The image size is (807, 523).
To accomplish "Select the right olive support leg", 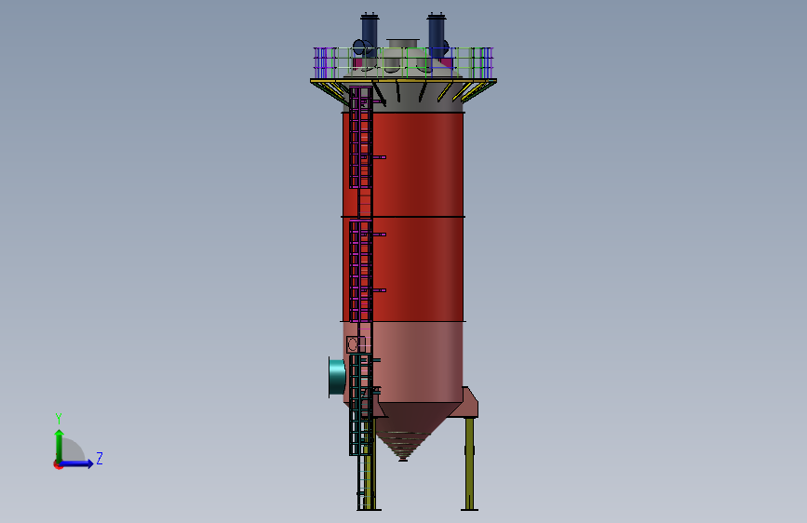I will point(469,463).
